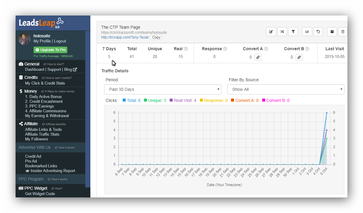Viewport: 363px width, 213px height.
Task: Open the Filter By Source dropdown
Action: click(286, 89)
